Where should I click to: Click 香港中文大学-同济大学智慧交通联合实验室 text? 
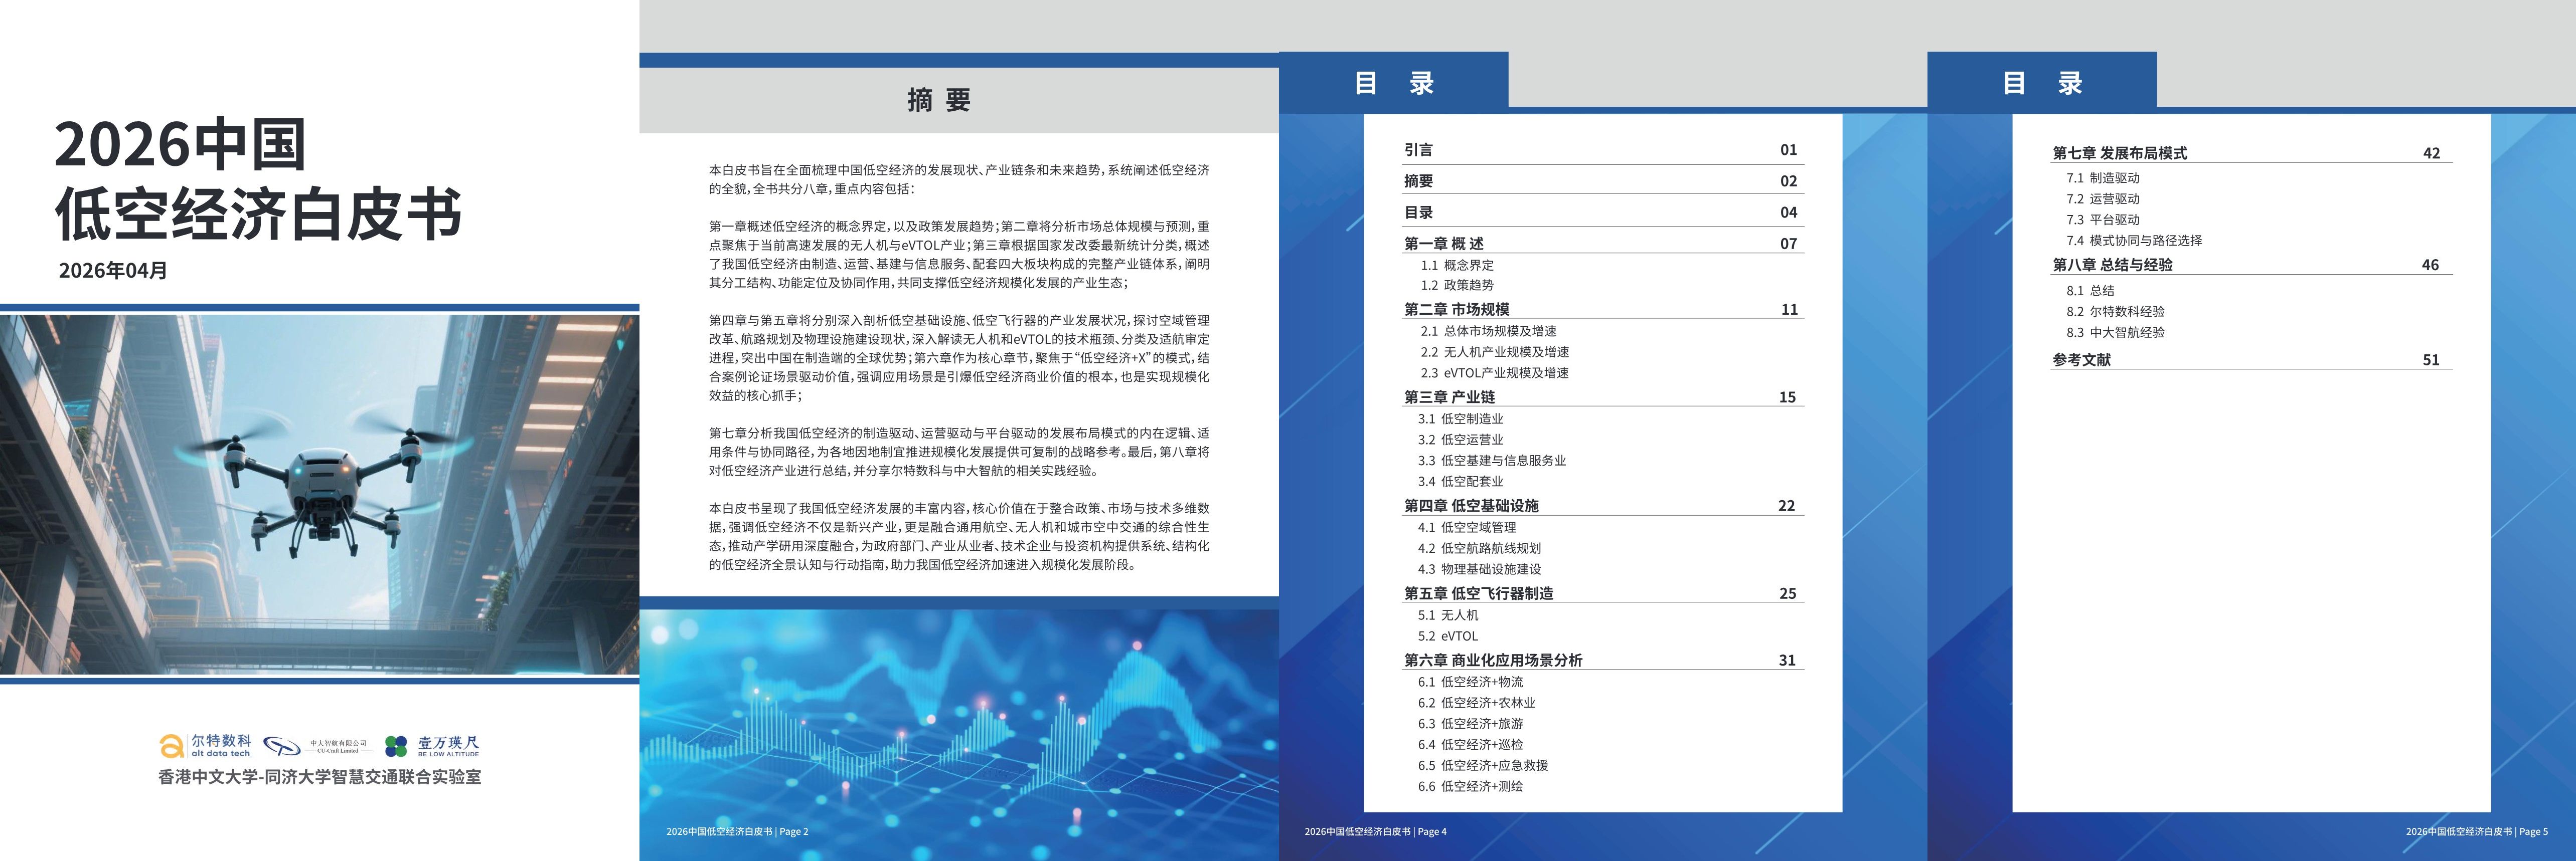coord(320,776)
